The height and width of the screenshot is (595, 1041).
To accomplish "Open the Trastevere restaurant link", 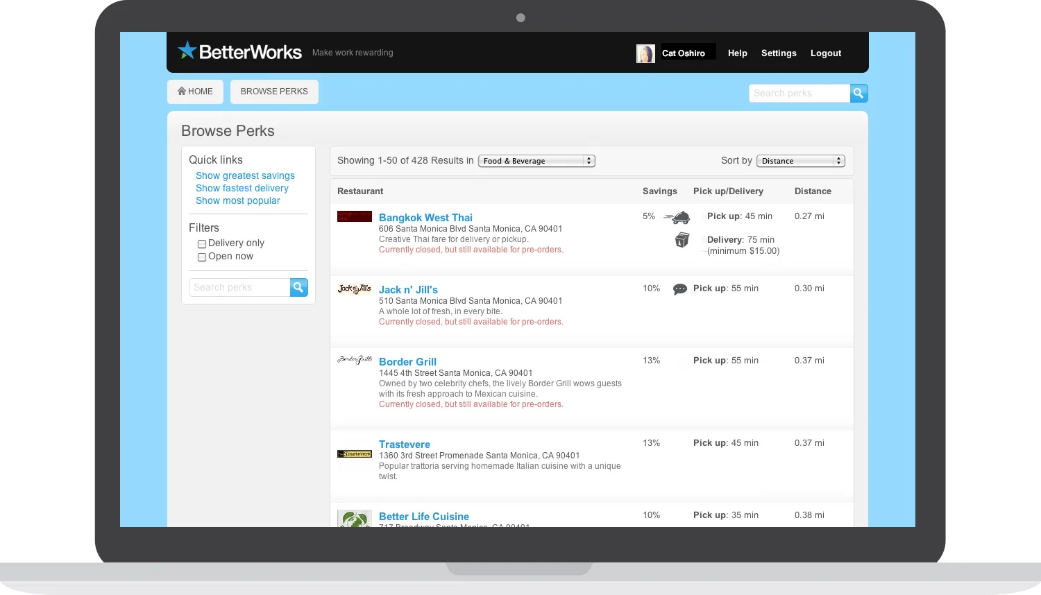I will pos(405,445).
